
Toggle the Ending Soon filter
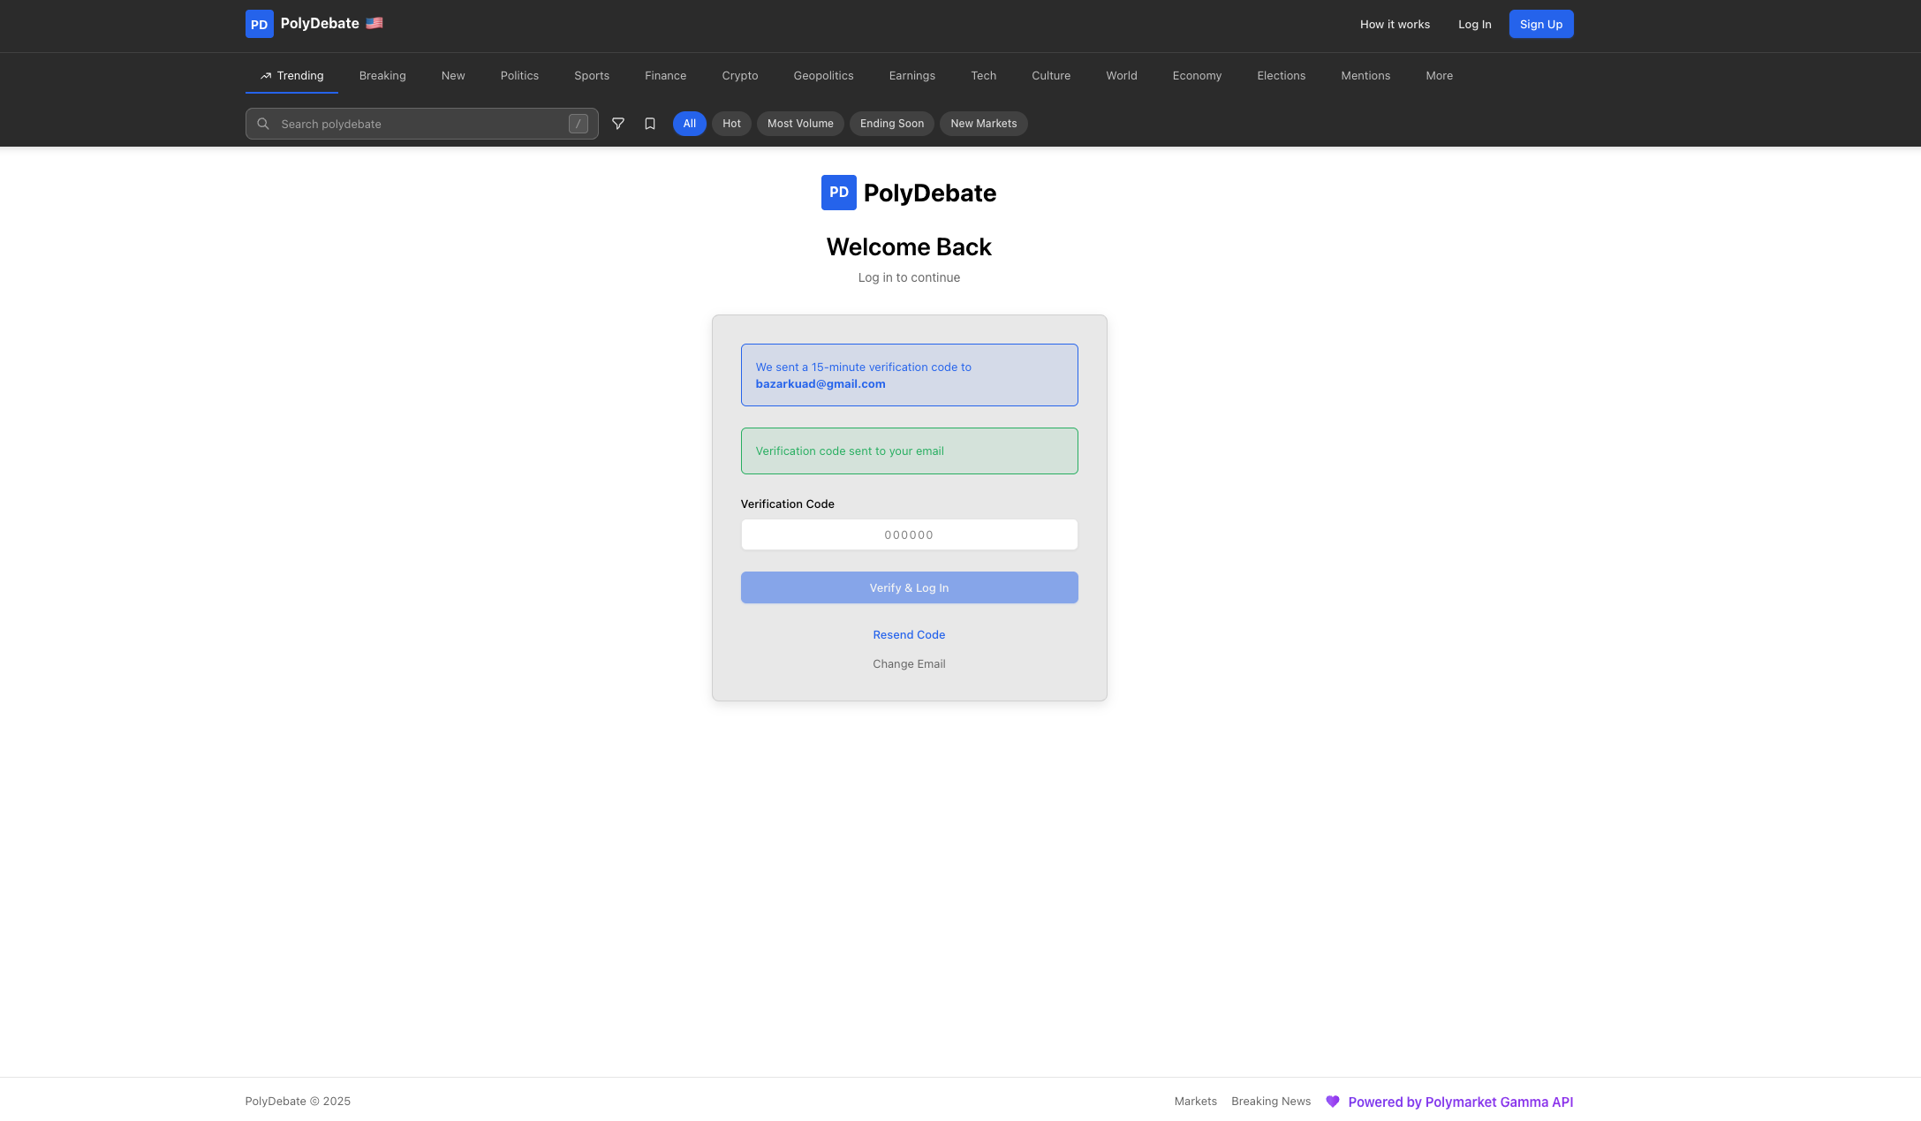891,124
